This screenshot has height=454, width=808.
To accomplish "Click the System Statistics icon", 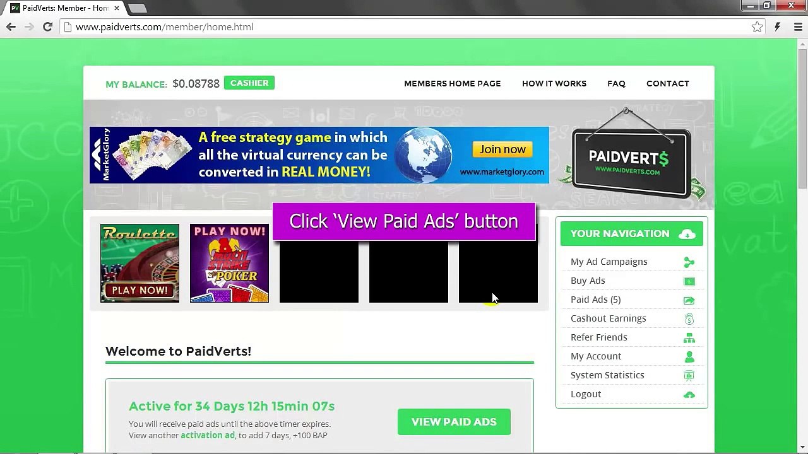I will pos(689,376).
